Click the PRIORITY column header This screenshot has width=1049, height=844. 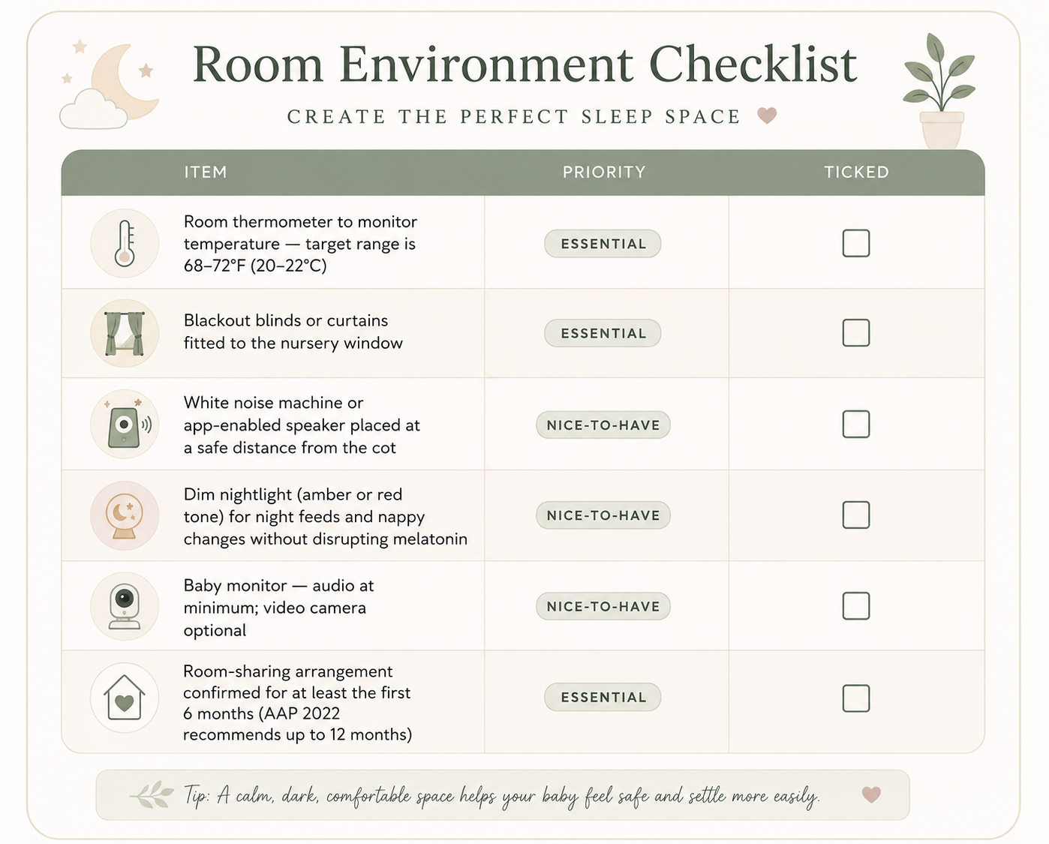pos(604,172)
